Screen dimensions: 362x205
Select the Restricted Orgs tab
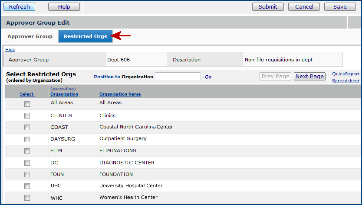(86, 36)
